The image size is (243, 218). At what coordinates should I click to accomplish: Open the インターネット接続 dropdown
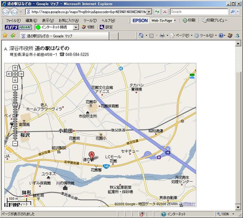76,27
